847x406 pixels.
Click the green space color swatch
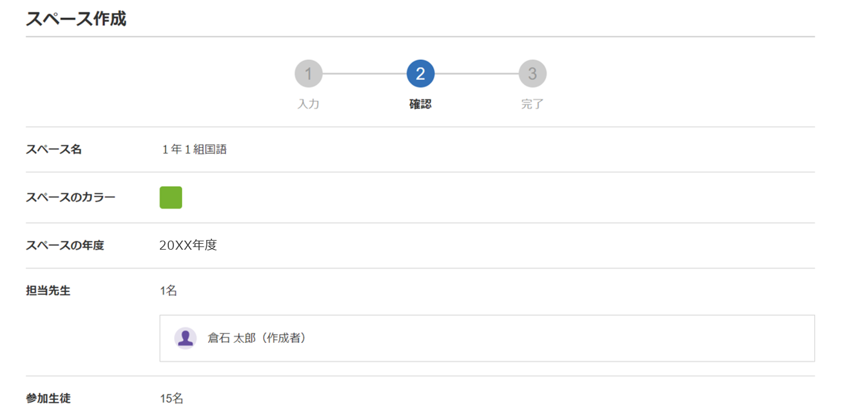click(x=171, y=198)
